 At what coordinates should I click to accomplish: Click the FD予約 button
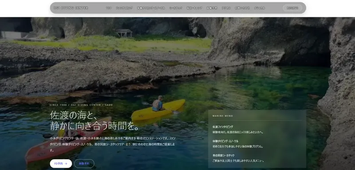click(61, 163)
